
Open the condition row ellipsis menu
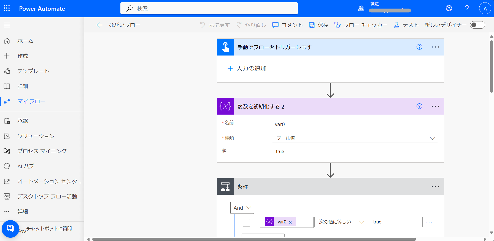(x=429, y=223)
